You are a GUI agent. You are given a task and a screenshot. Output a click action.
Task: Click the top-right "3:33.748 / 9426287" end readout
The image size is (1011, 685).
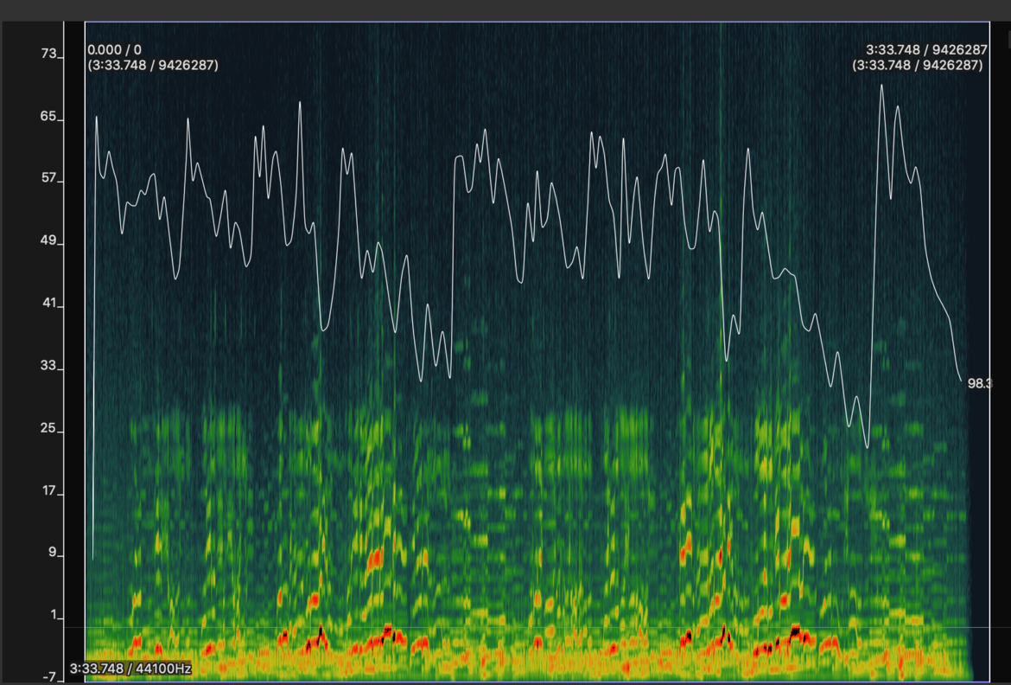click(926, 50)
